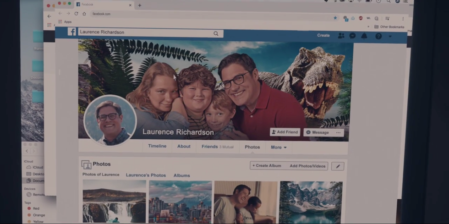
Task: Open a new browser tab with plus button
Action: 139,5
